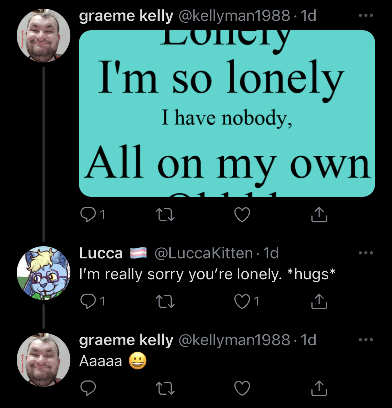Retweet the 'I'm so lonely' image tweet
The height and width of the screenshot is (408, 392).
tap(165, 215)
